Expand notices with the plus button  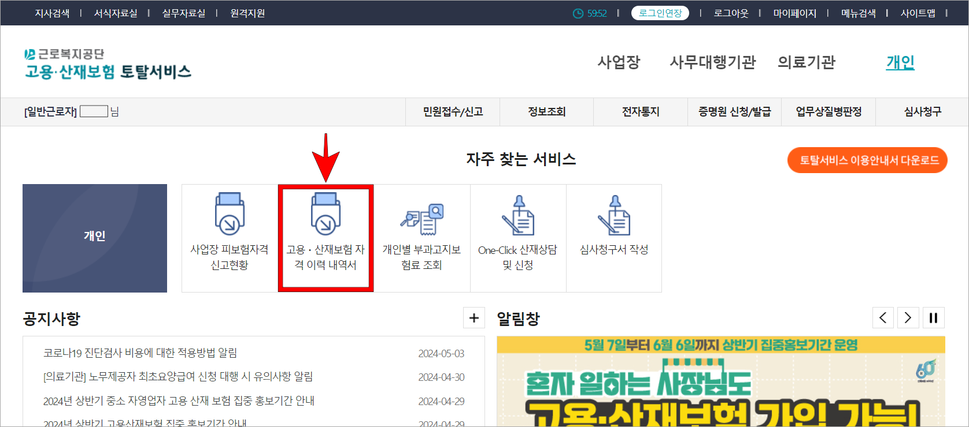click(x=474, y=318)
